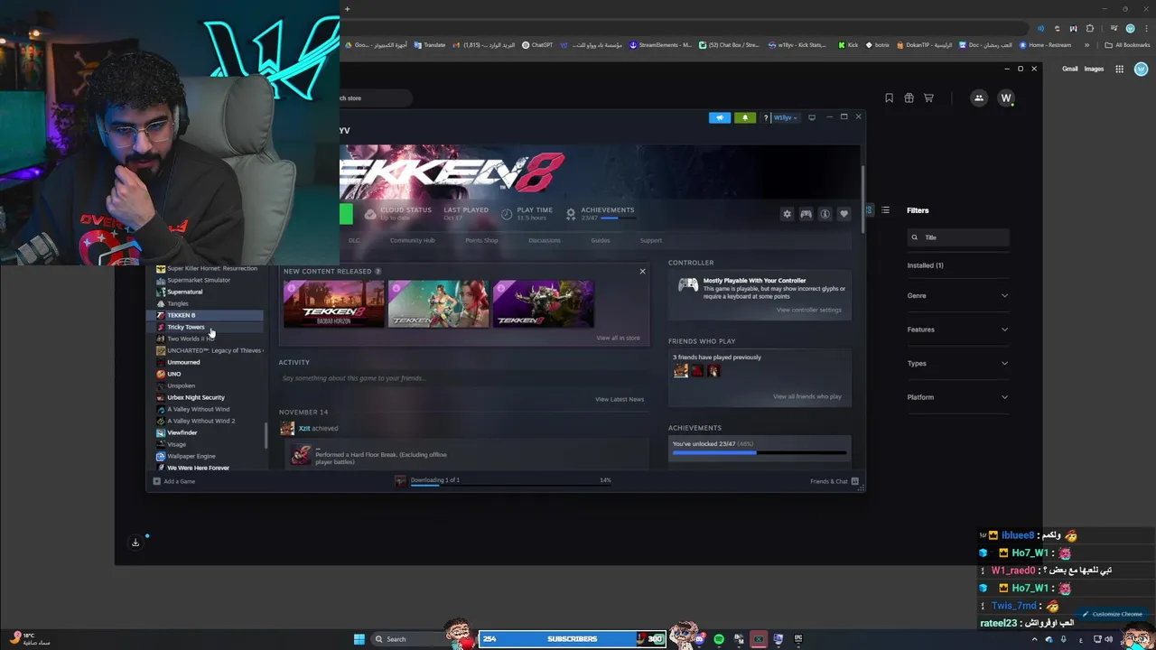Close New Content Released panel
1156x650 pixels.
click(x=642, y=271)
